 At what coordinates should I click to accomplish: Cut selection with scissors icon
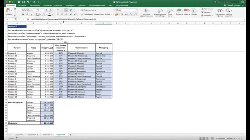[x=15, y=9]
